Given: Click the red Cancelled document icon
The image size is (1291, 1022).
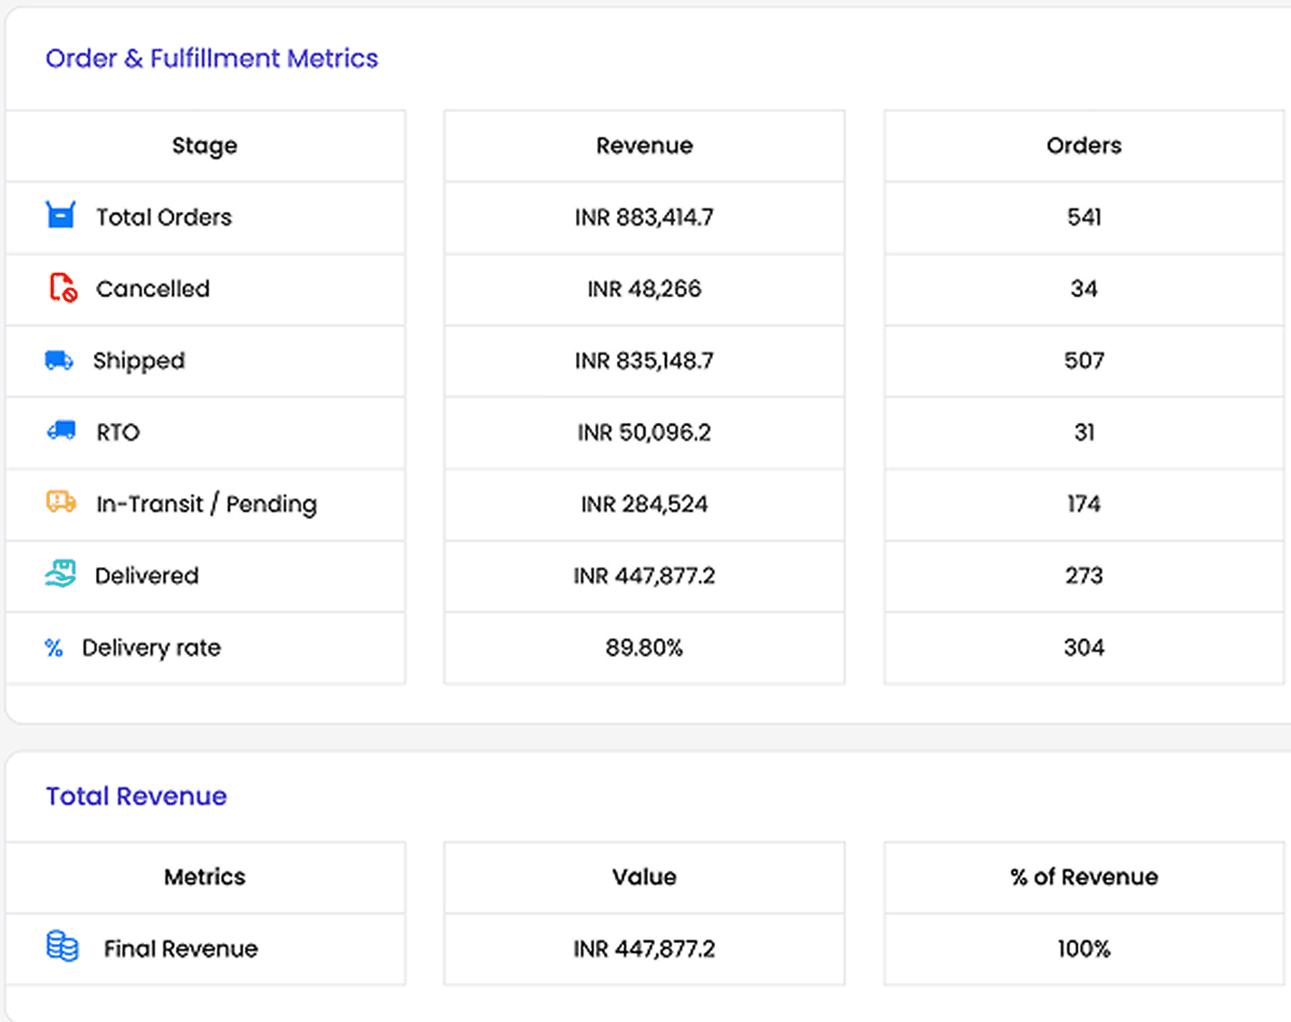Looking at the screenshot, I should [63, 287].
